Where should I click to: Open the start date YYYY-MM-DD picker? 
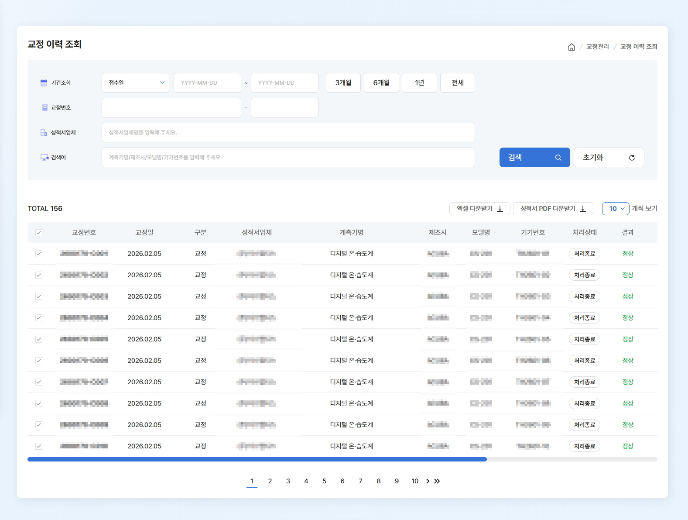click(207, 83)
